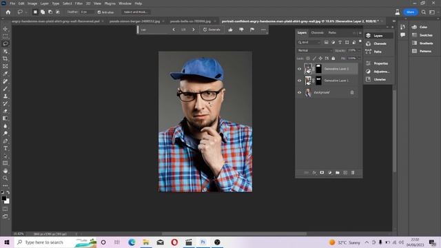Select the Lasso tool in the toolbox
Viewport: 441px width, 248px height.
[x=6, y=43]
